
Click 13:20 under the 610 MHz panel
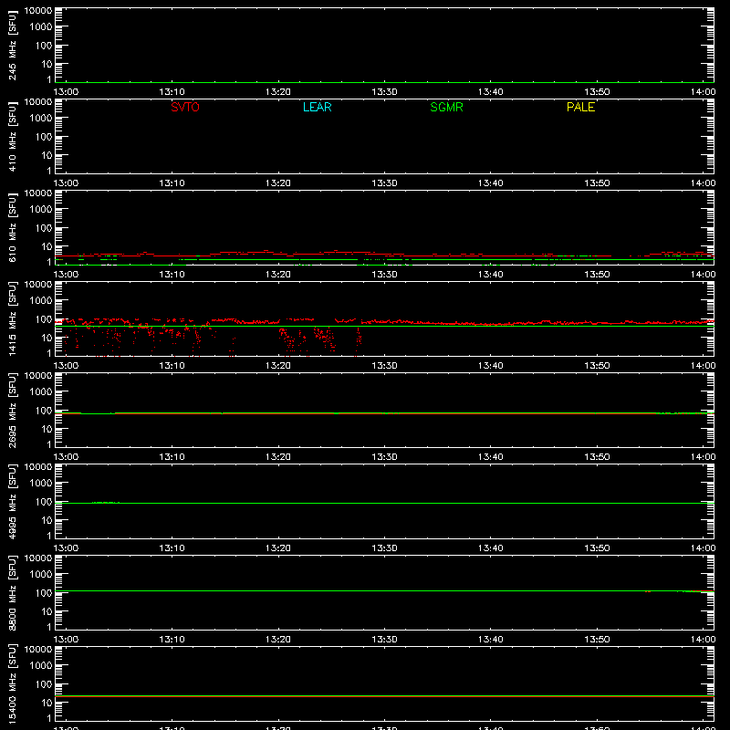(278, 275)
